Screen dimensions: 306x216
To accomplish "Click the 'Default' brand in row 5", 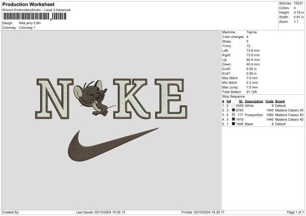I will click(x=280, y=124).
